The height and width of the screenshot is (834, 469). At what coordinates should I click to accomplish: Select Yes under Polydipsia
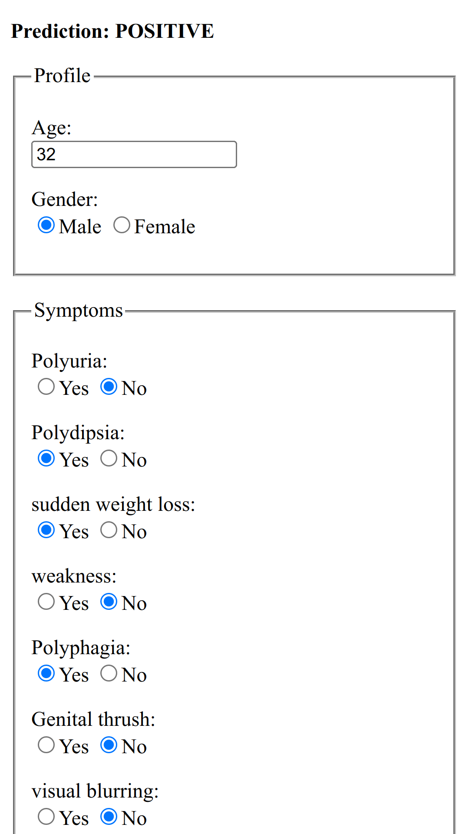(46, 458)
